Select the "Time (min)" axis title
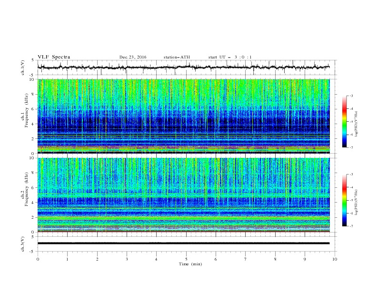Image resolution: width=377 pixels, height=291 pixels. point(190,264)
